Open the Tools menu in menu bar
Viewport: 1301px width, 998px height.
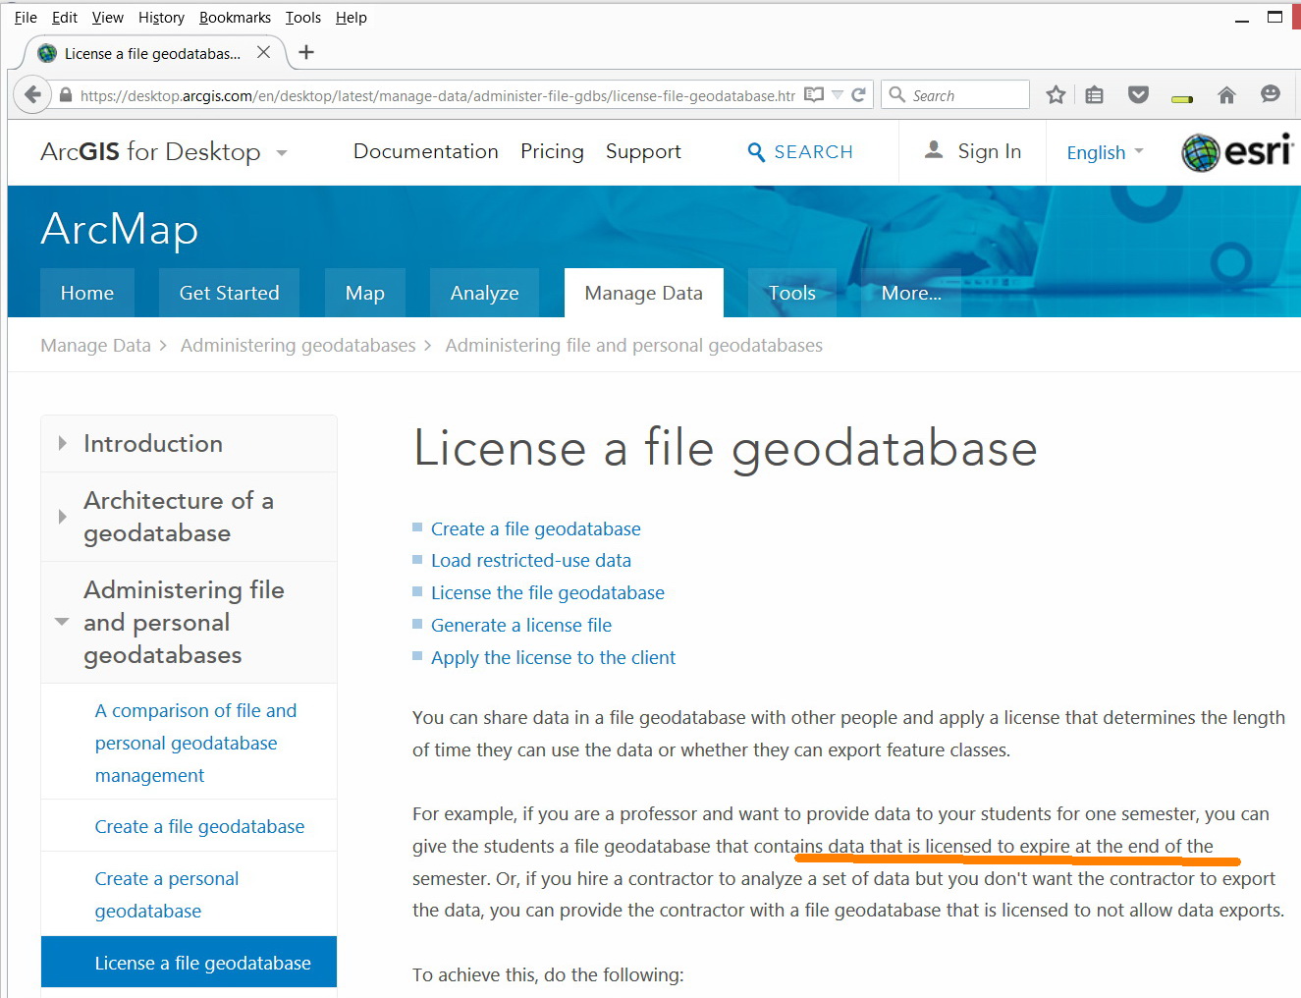click(x=303, y=18)
